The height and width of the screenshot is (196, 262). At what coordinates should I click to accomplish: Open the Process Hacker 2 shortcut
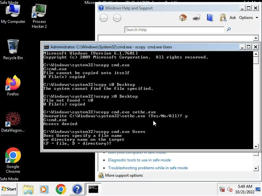[x=39, y=16]
